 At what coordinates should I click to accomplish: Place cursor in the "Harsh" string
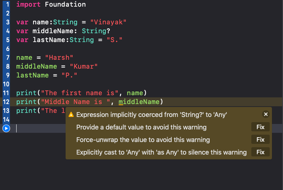[x=59, y=58]
